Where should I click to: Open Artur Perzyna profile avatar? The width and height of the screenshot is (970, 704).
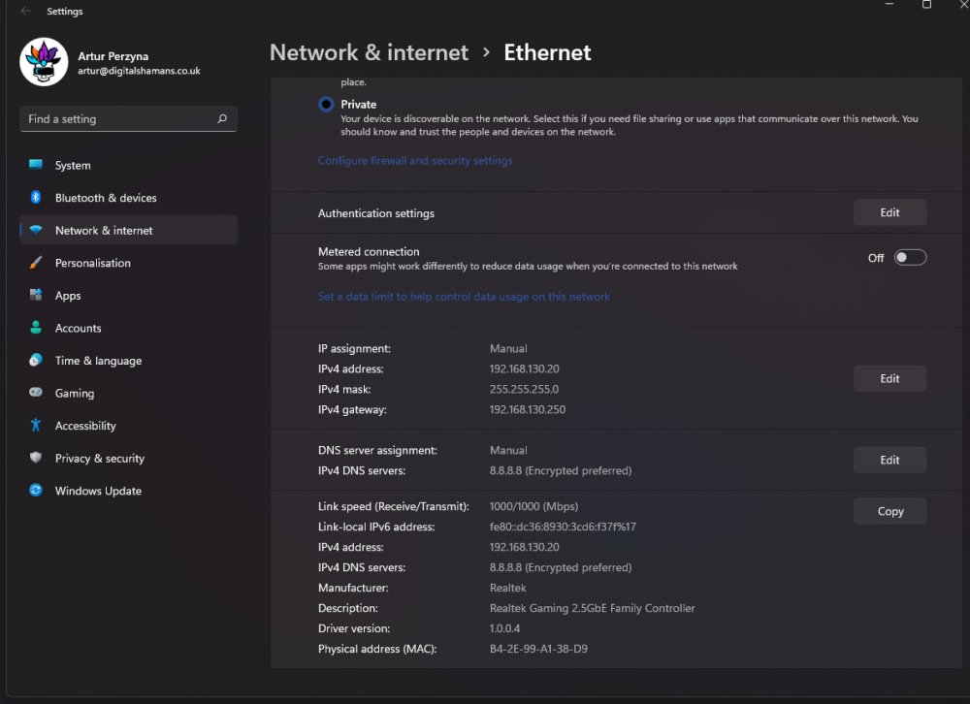[44, 62]
